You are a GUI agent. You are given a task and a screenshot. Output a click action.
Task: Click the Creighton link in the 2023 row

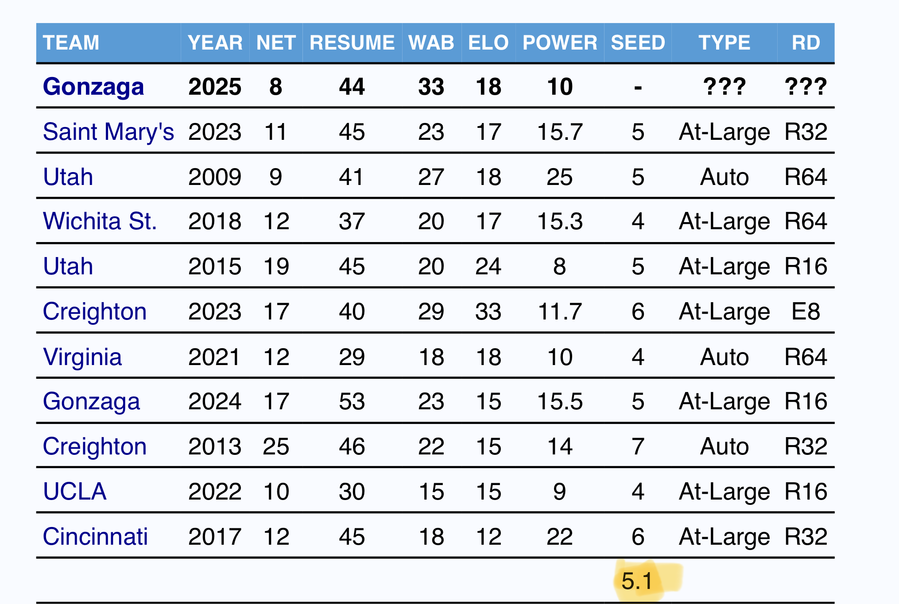[94, 312]
